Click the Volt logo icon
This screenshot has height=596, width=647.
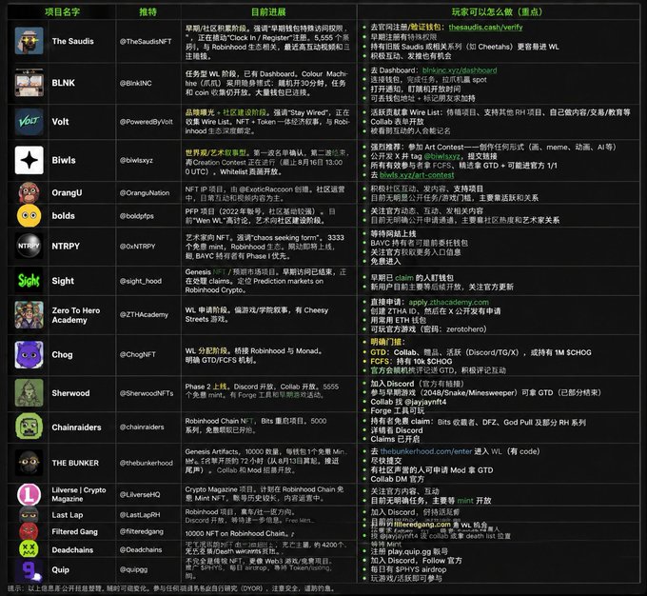[29, 122]
